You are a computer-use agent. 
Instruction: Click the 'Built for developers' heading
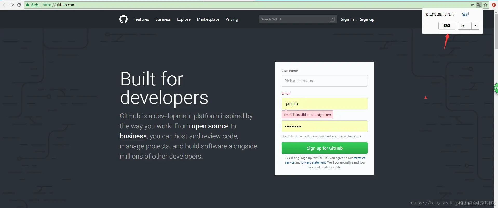coord(164,88)
